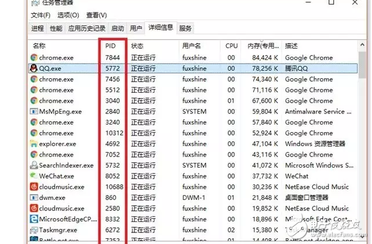Click the DWM-1 user name
372x244 pixels.
pyautogui.click(x=194, y=198)
